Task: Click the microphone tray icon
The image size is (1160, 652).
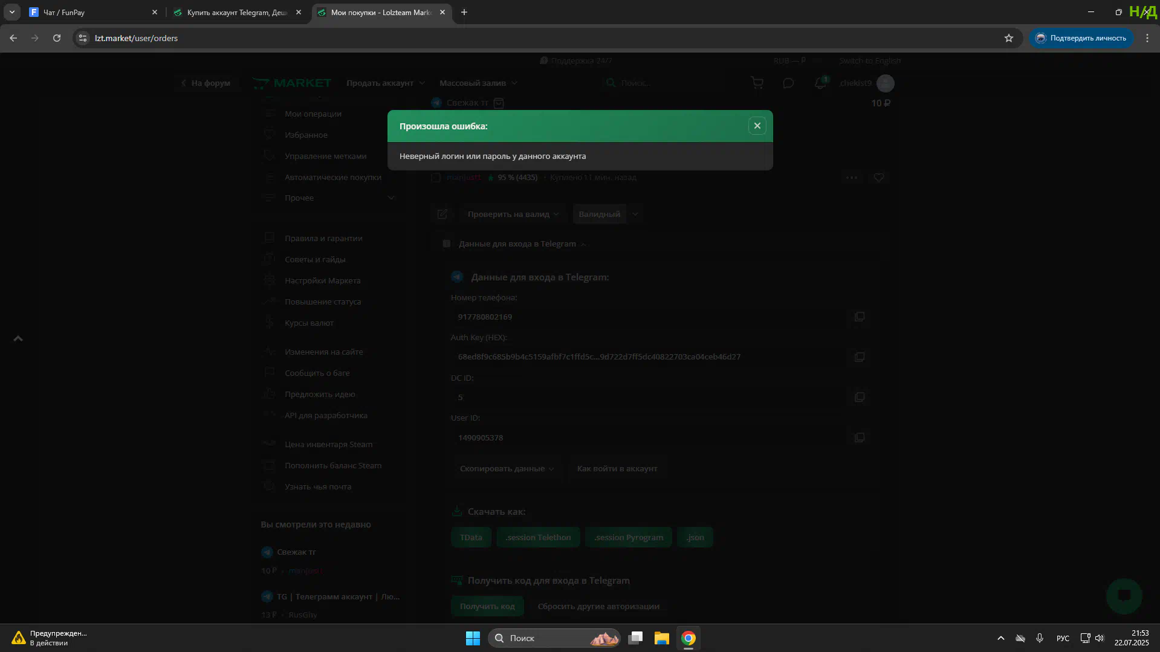Action: [x=1039, y=638]
